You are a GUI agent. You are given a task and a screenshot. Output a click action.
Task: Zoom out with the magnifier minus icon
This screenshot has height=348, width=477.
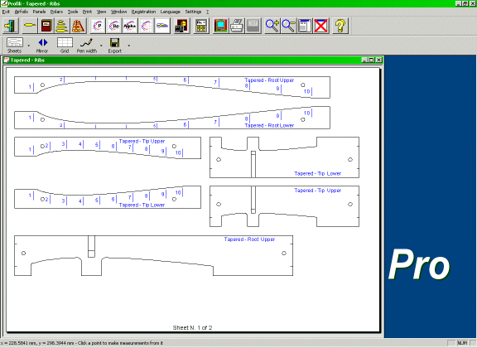pos(288,26)
